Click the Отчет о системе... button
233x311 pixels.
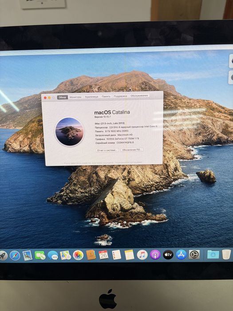tap(107, 150)
